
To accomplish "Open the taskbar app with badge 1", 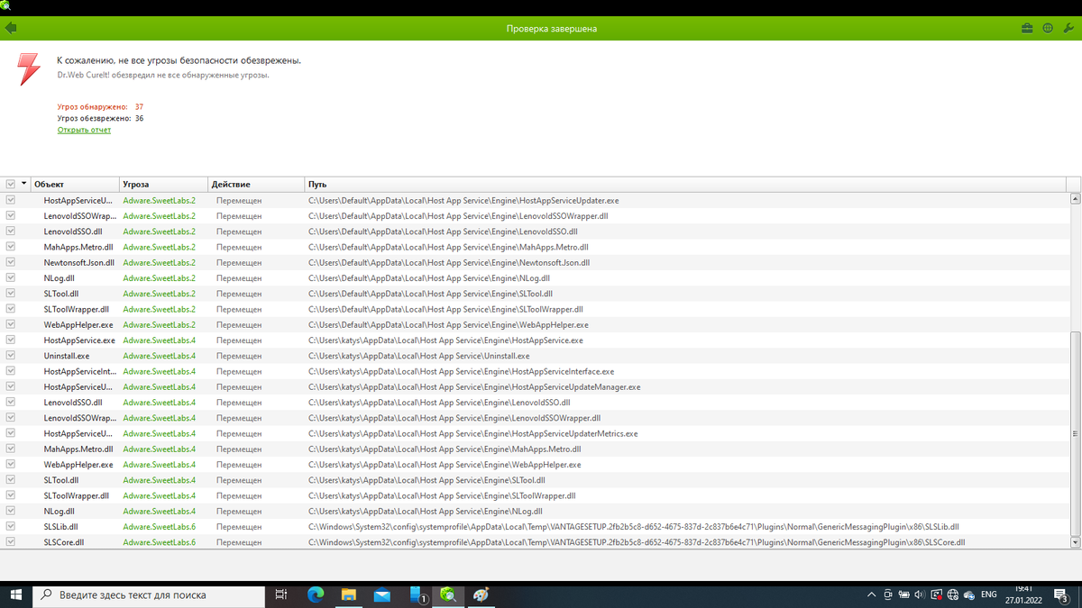I will [x=417, y=594].
